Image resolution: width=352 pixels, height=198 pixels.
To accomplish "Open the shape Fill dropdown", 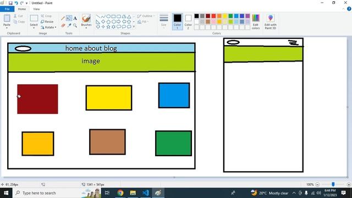I will [143, 21].
